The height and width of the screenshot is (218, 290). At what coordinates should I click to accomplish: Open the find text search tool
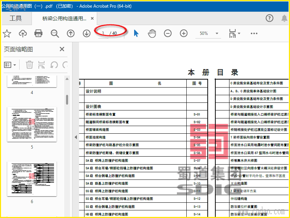coord(55,33)
